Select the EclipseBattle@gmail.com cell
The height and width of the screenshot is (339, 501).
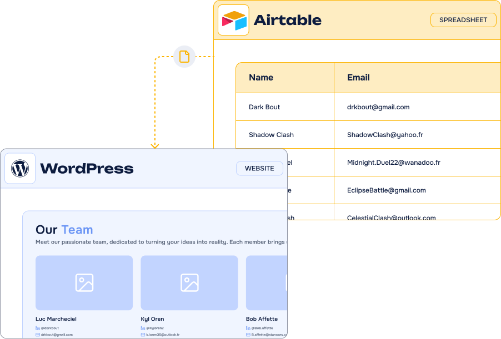(x=417, y=190)
